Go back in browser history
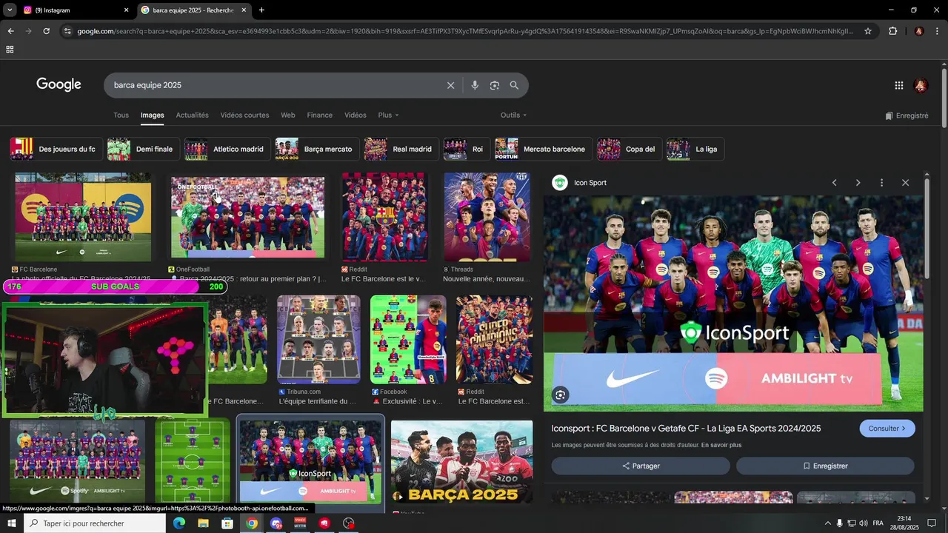The image size is (948, 533). tap(10, 31)
